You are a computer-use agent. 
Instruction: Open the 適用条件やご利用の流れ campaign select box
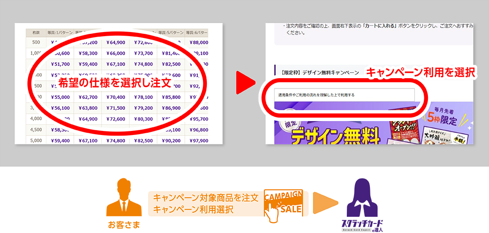(x=344, y=95)
